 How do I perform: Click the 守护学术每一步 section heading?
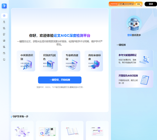click(x=20, y=117)
